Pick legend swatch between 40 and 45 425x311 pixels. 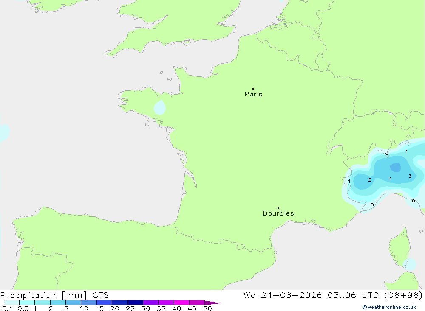pos(181,303)
